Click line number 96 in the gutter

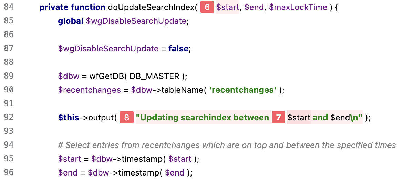9,173
